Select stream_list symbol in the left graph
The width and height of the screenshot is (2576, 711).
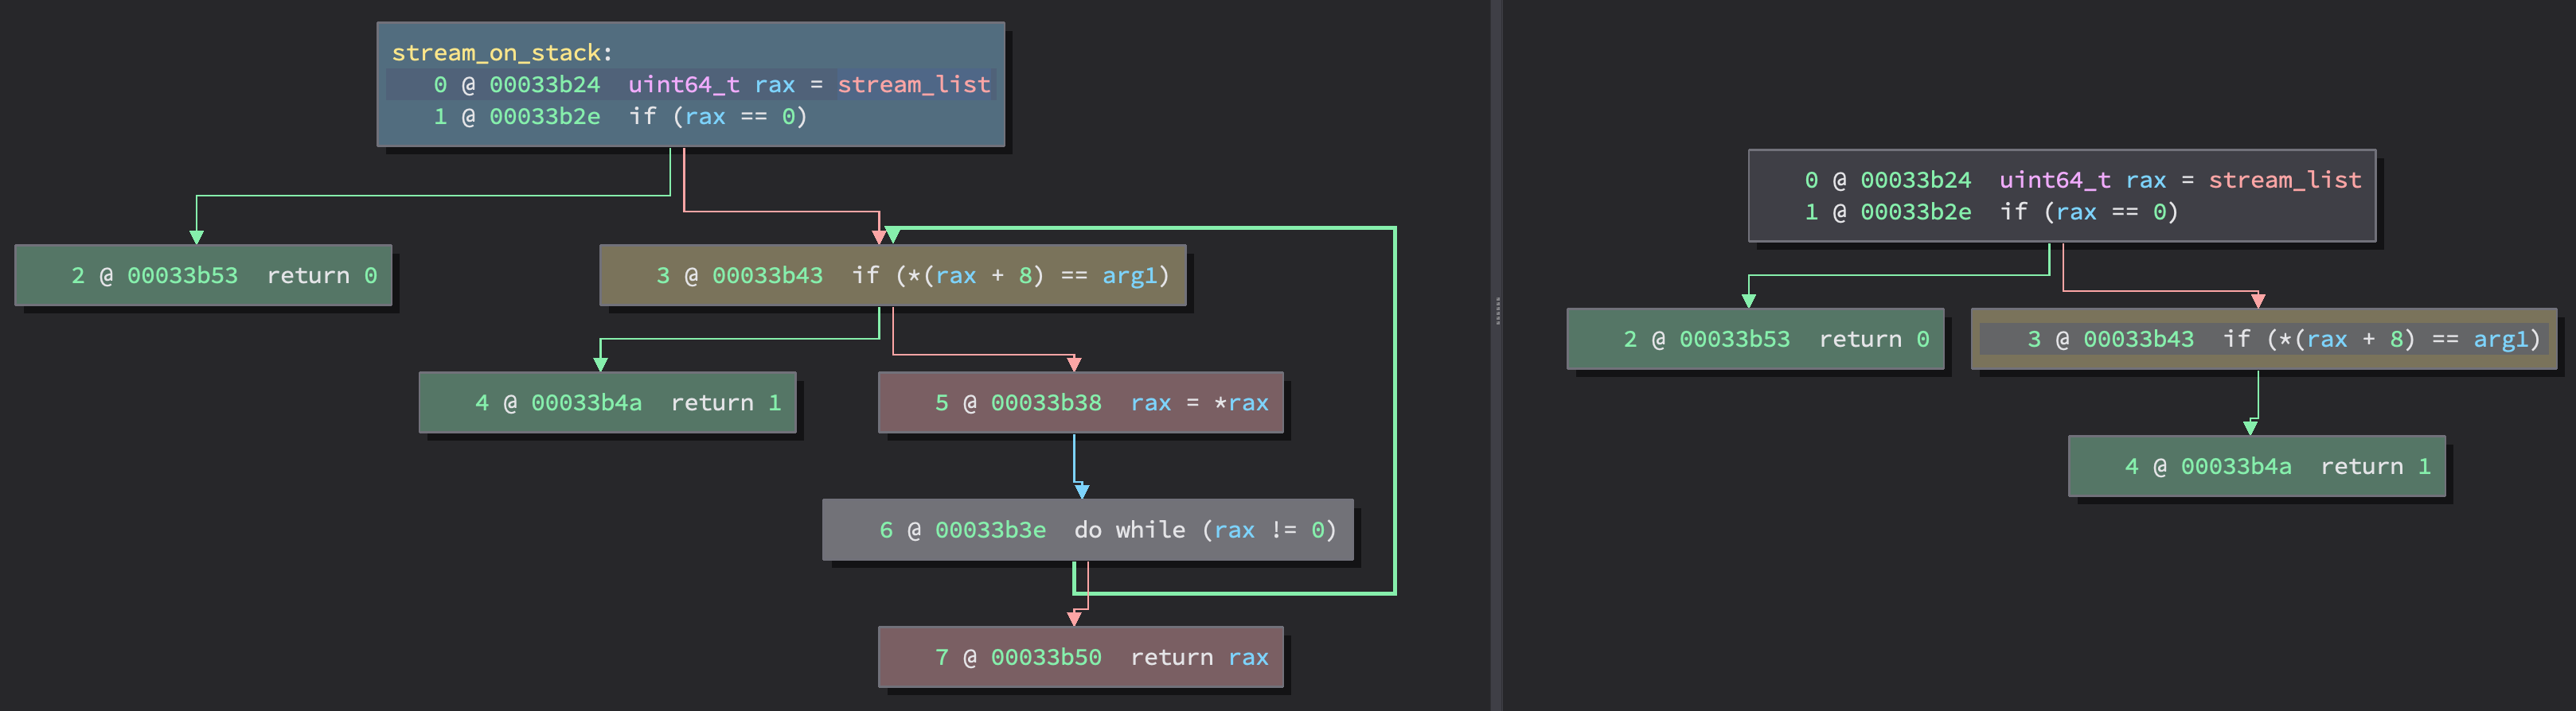[914, 85]
